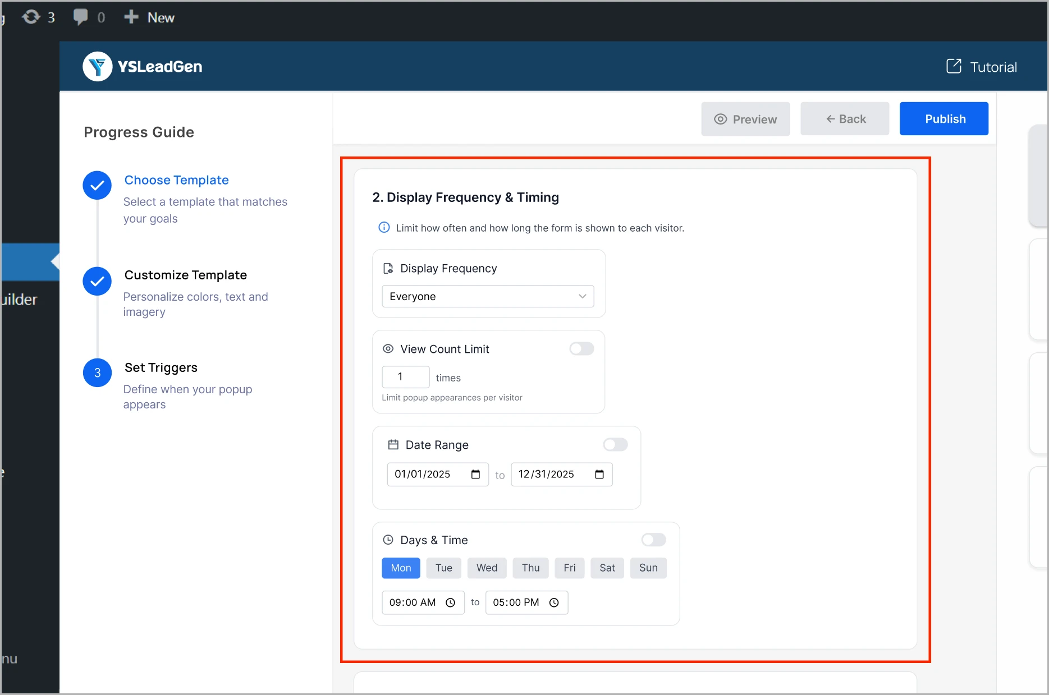The image size is (1049, 695).
Task: Open the Display Frequency Everyone dropdown
Action: click(x=488, y=296)
